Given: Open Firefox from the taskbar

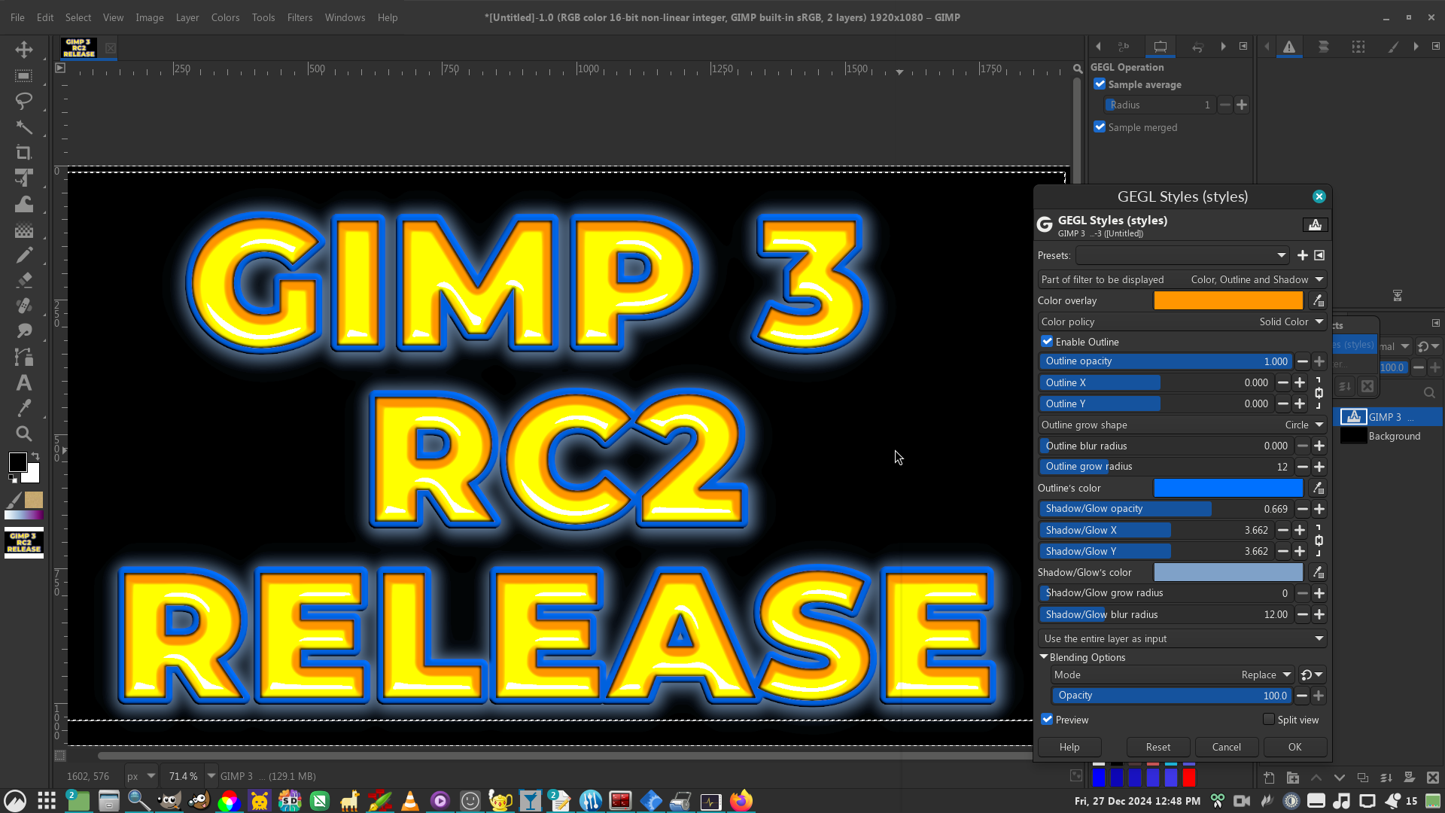Looking at the screenshot, I should (x=741, y=801).
